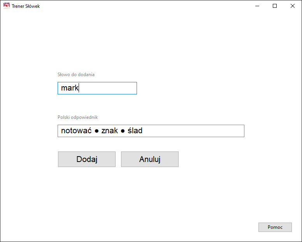This screenshot has width=302, height=242.
Task: Click the 'Słowo do dodania' label
Action: click(76, 74)
